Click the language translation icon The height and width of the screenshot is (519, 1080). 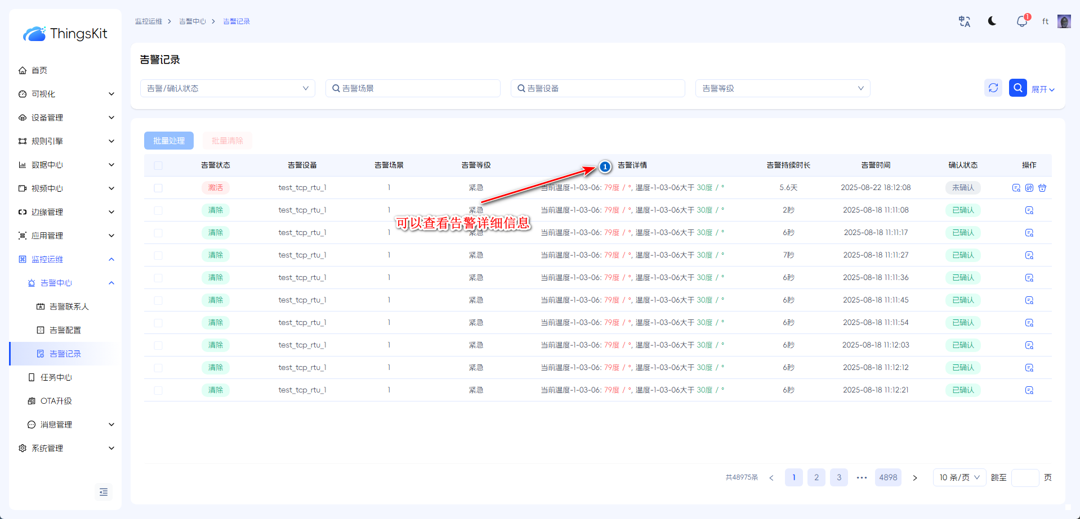pos(964,21)
